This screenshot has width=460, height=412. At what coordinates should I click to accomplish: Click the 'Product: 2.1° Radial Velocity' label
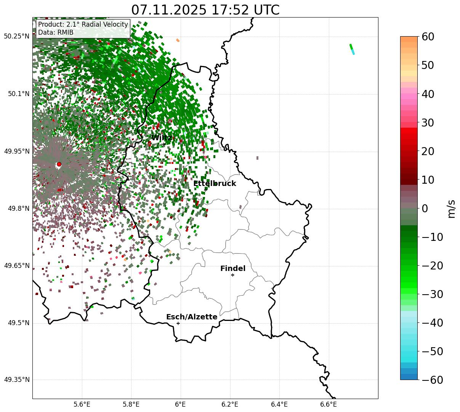click(83, 24)
